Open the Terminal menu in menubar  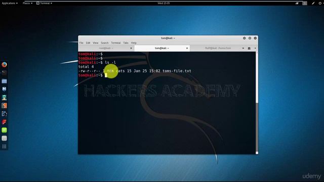[116, 42]
